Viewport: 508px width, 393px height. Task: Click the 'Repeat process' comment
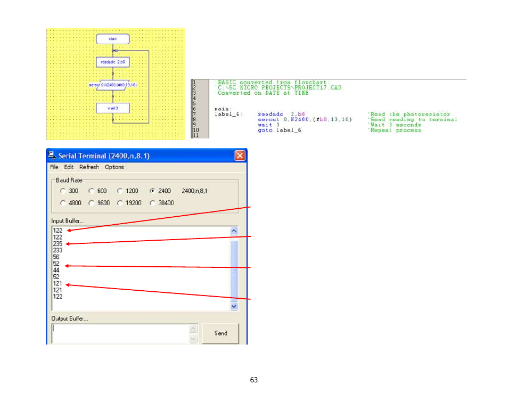pyautogui.click(x=395, y=130)
